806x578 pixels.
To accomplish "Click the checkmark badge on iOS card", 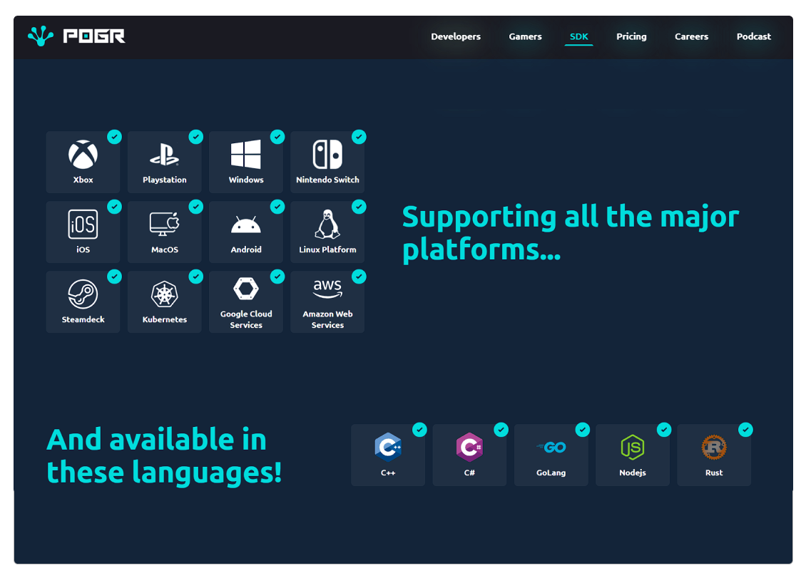I will click(115, 207).
